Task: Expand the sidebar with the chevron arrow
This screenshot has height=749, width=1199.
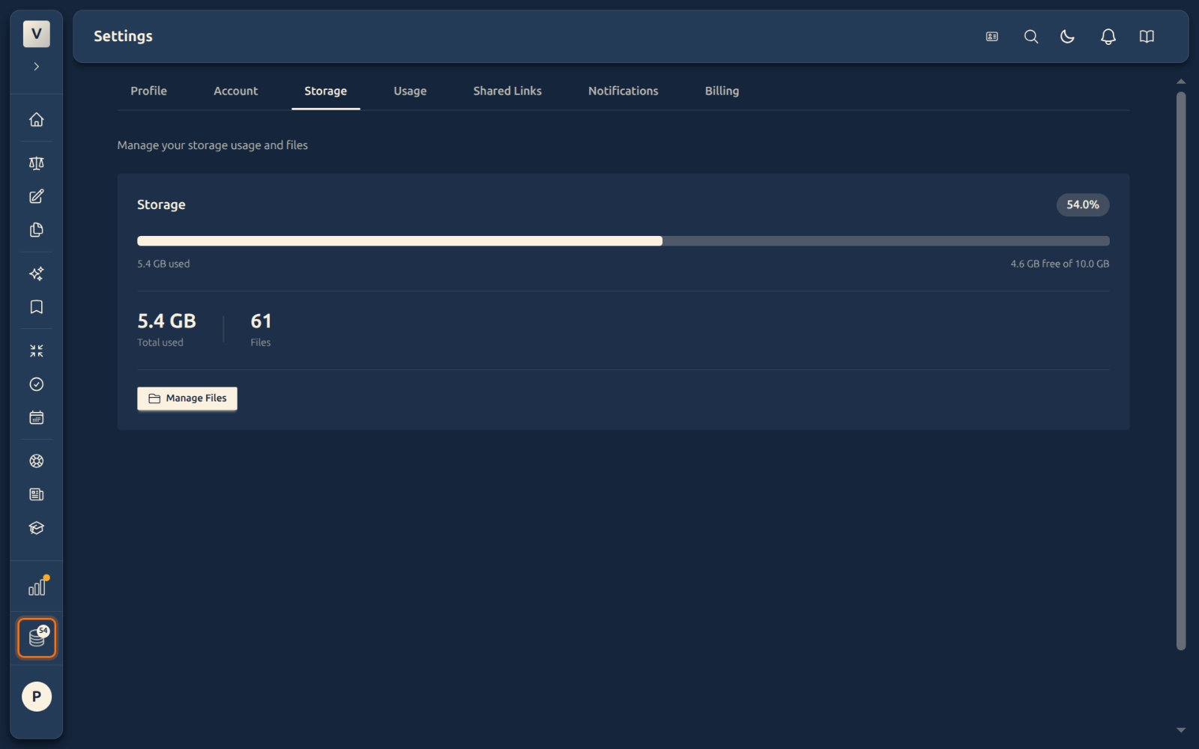Action: point(36,67)
